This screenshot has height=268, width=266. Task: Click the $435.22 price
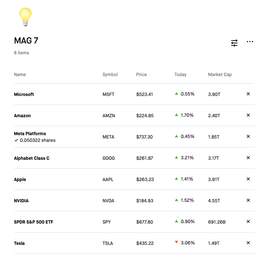click(145, 243)
